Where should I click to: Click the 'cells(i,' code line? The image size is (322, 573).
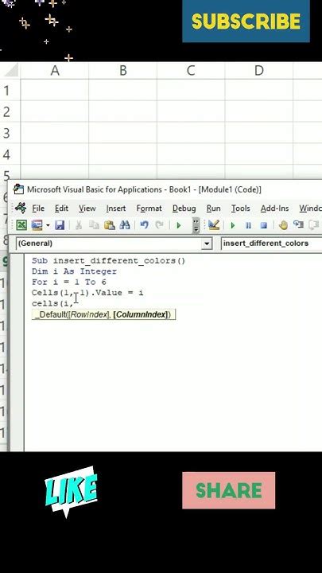52,303
